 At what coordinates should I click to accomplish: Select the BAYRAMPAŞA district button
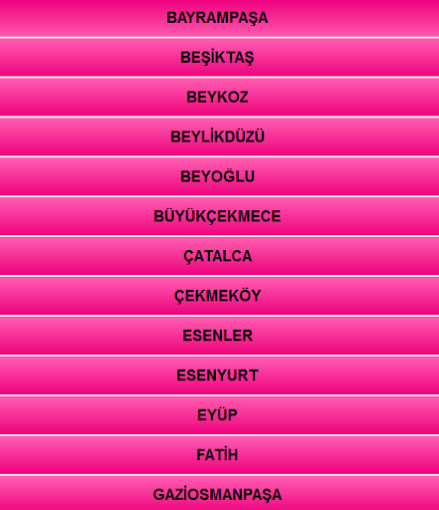pos(219,18)
